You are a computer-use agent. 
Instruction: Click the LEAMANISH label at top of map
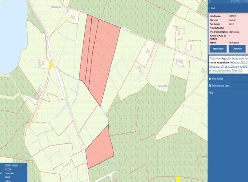coord(55,7)
